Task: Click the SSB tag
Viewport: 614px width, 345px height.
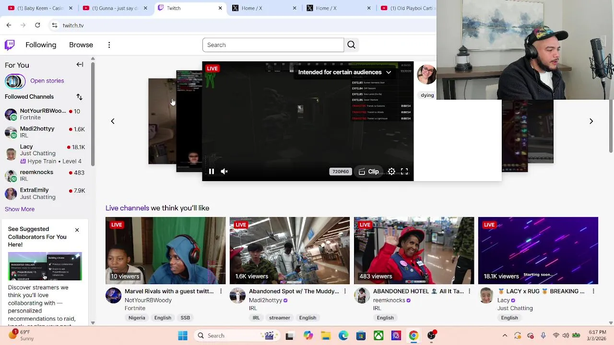Action: tap(185, 318)
